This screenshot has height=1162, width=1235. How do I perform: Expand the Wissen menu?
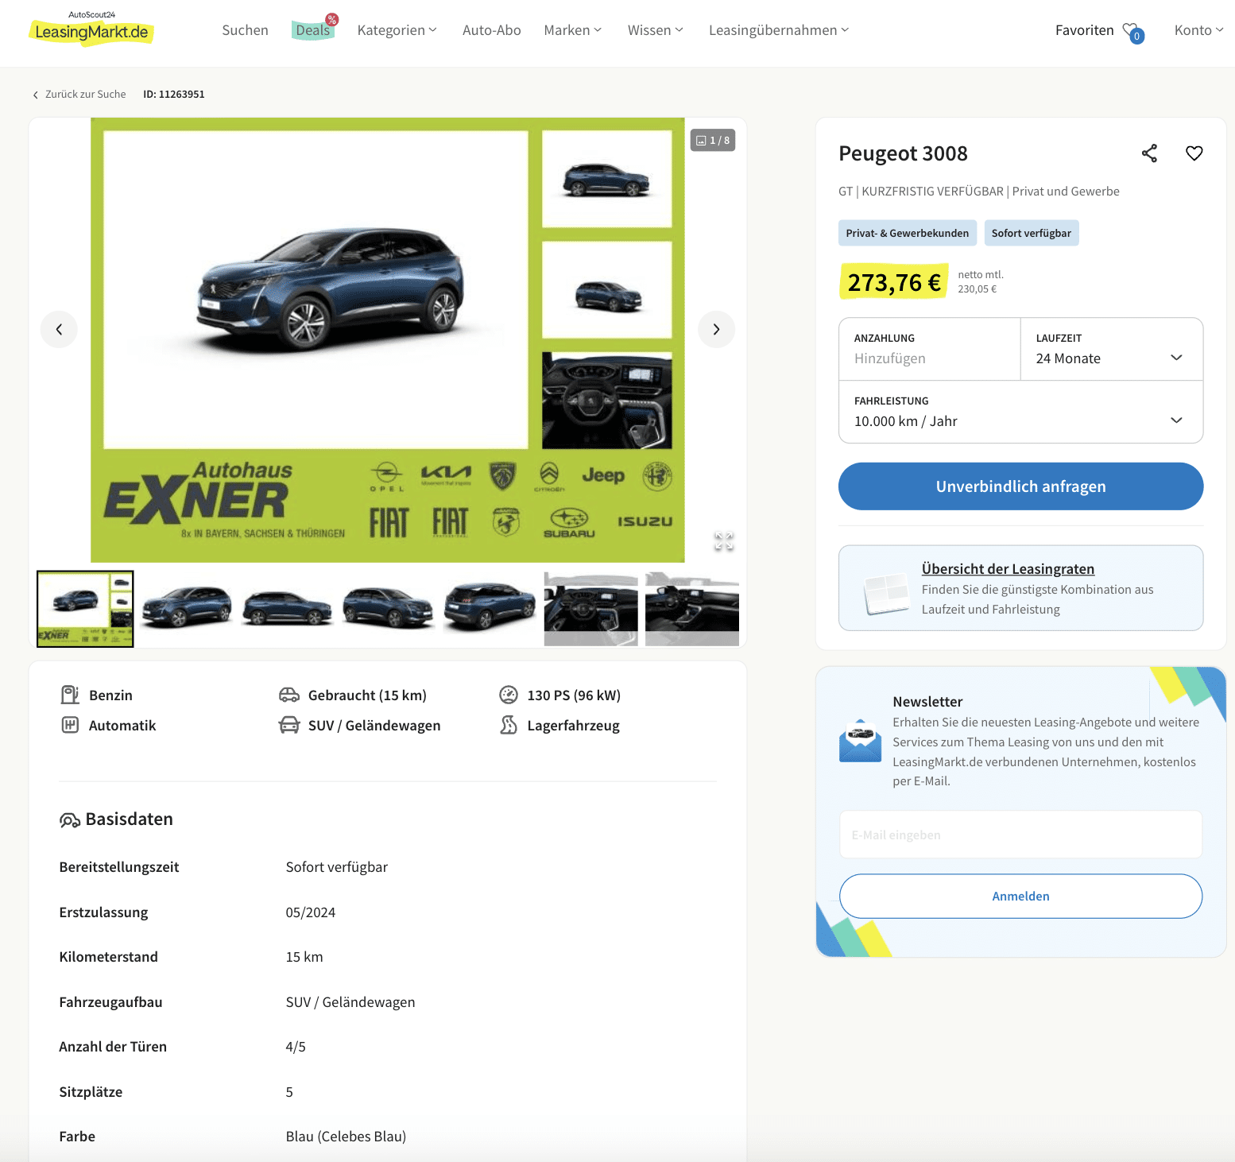click(656, 30)
